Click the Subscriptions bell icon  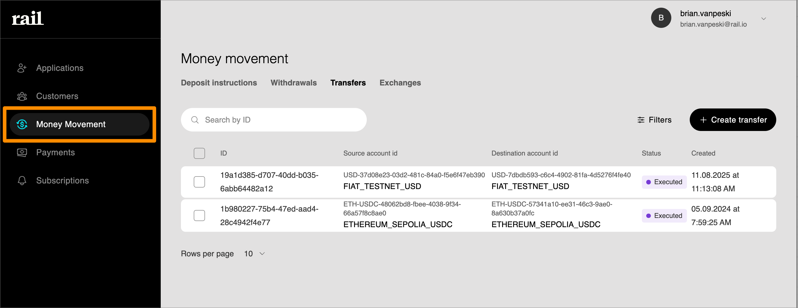22,181
